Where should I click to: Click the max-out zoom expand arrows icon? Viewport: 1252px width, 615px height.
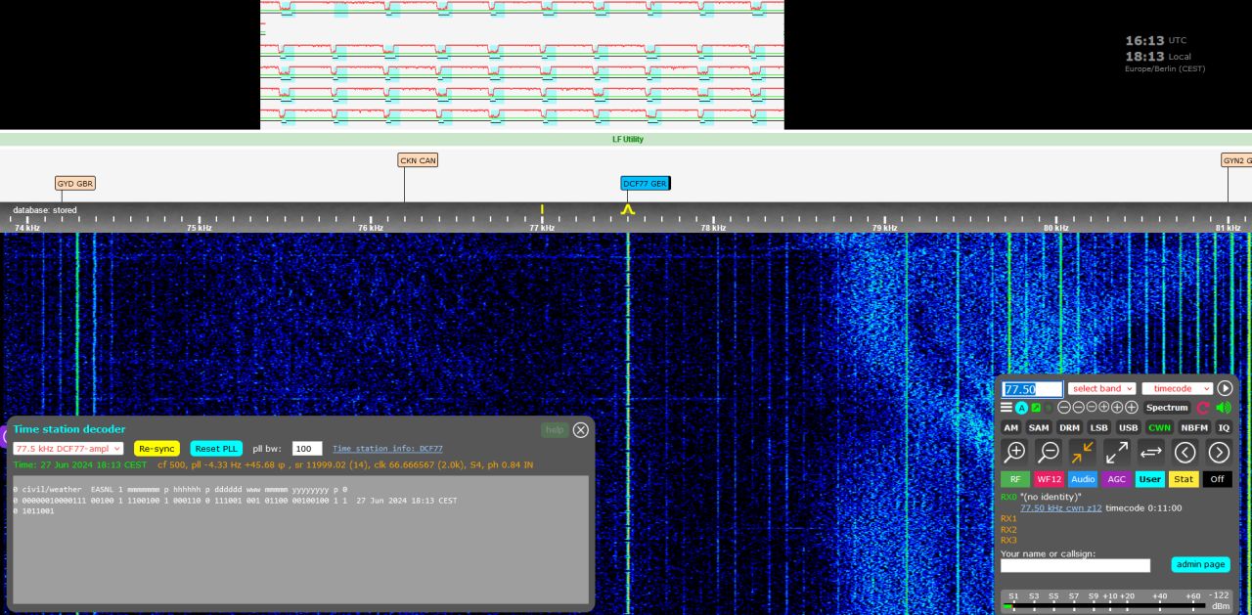[x=1117, y=452]
